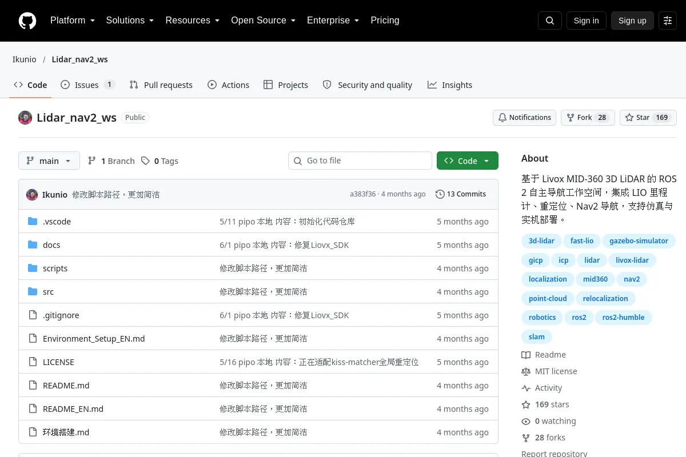Select the point-cloud topic tag
The height and width of the screenshot is (457, 686).
tap(548, 299)
